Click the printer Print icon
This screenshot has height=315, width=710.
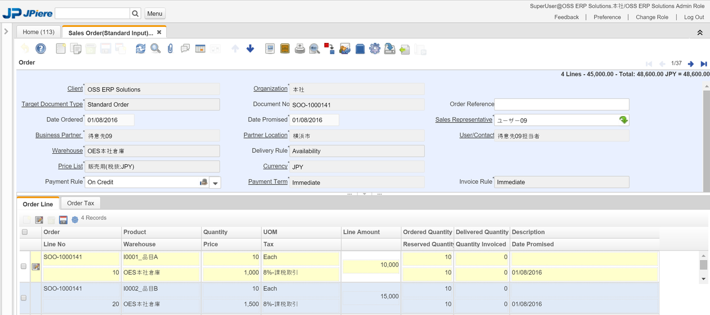(x=300, y=49)
